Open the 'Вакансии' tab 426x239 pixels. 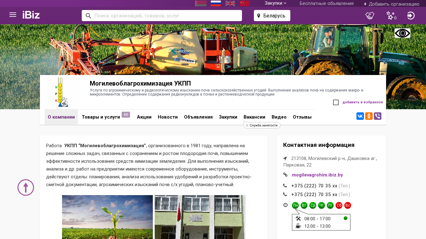(x=254, y=117)
